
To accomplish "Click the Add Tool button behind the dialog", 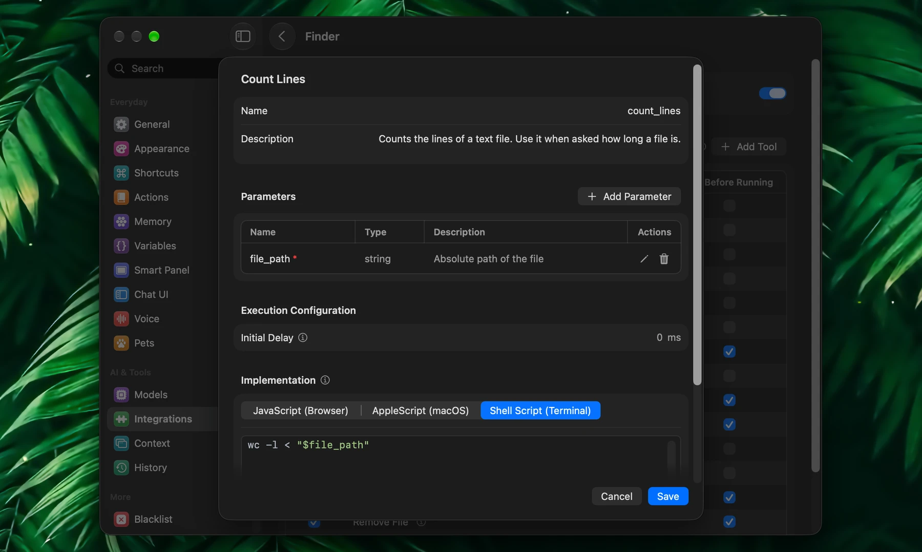I will tap(749, 147).
